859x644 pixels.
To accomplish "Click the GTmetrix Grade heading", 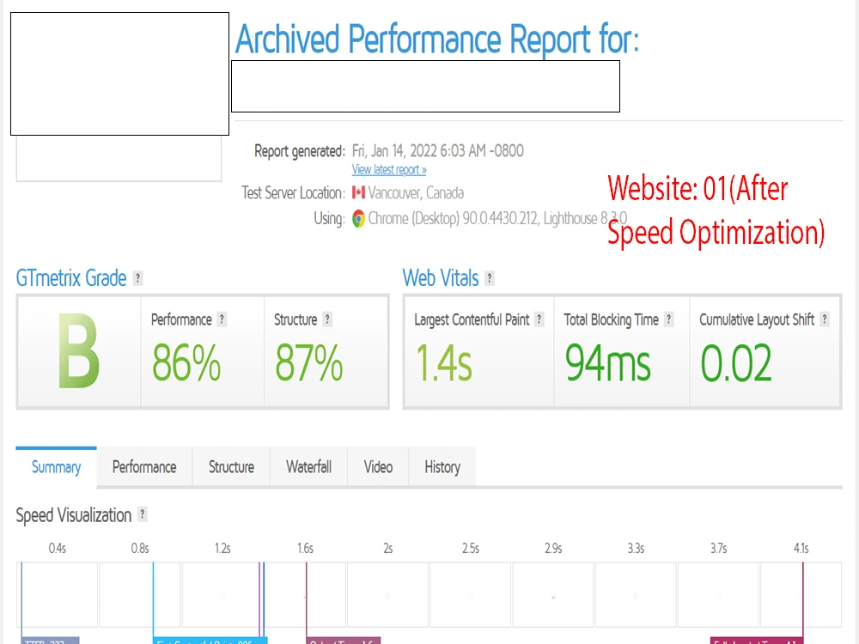I will click(x=71, y=278).
